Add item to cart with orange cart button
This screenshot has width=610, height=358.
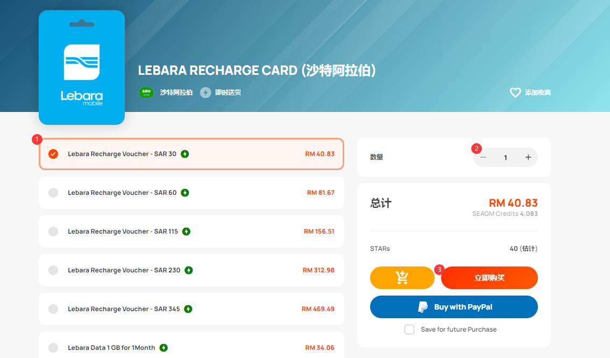(x=402, y=278)
